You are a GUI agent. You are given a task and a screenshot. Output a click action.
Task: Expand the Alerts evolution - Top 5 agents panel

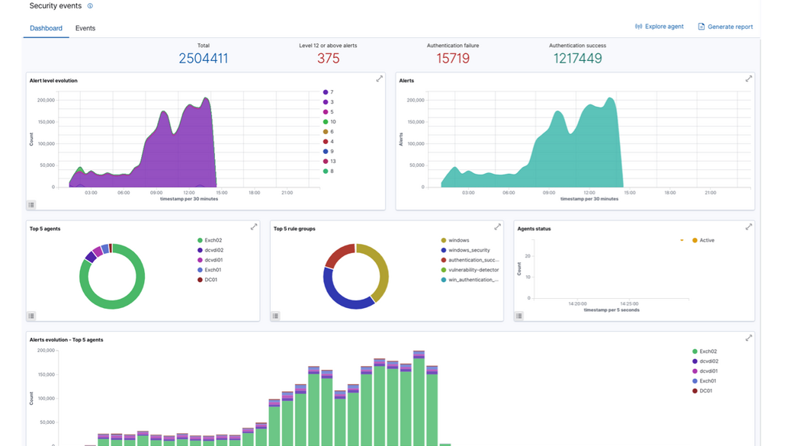749,337
